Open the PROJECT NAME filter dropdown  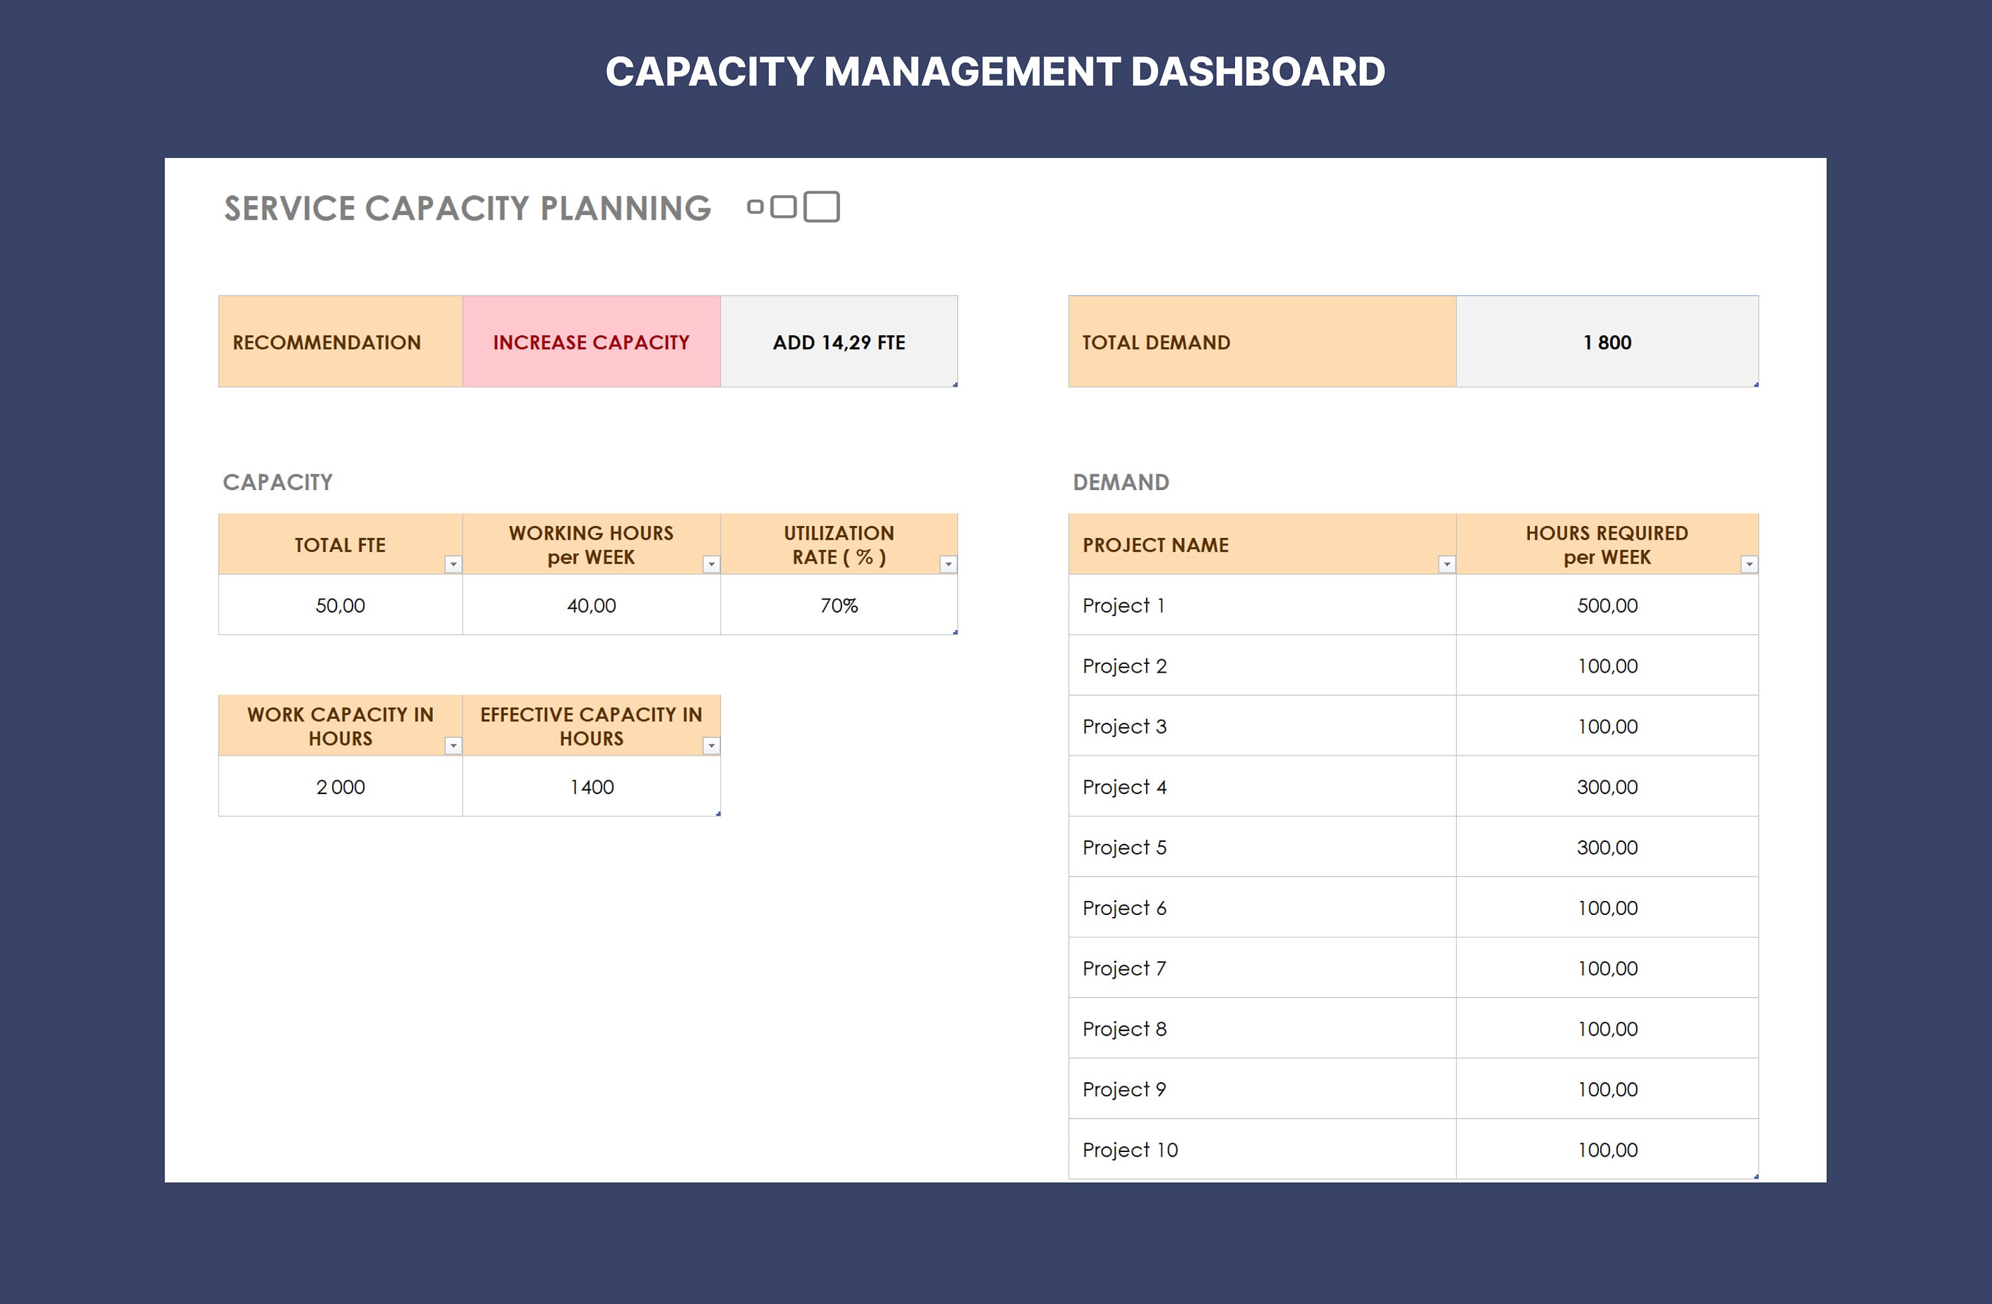(1446, 564)
